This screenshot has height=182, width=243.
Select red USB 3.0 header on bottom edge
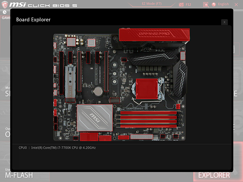pyautogui.click(x=124, y=137)
